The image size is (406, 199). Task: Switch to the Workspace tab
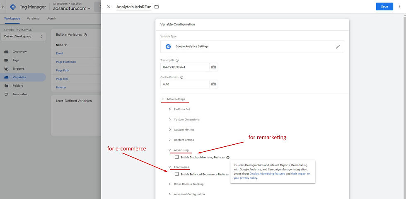pos(12,19)
